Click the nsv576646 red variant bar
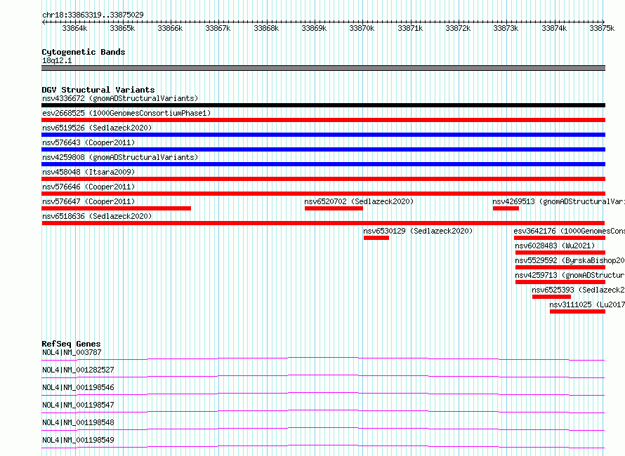The width and height of the screenshot is (625, 456). pyautogui.click(x=323, y=194)
